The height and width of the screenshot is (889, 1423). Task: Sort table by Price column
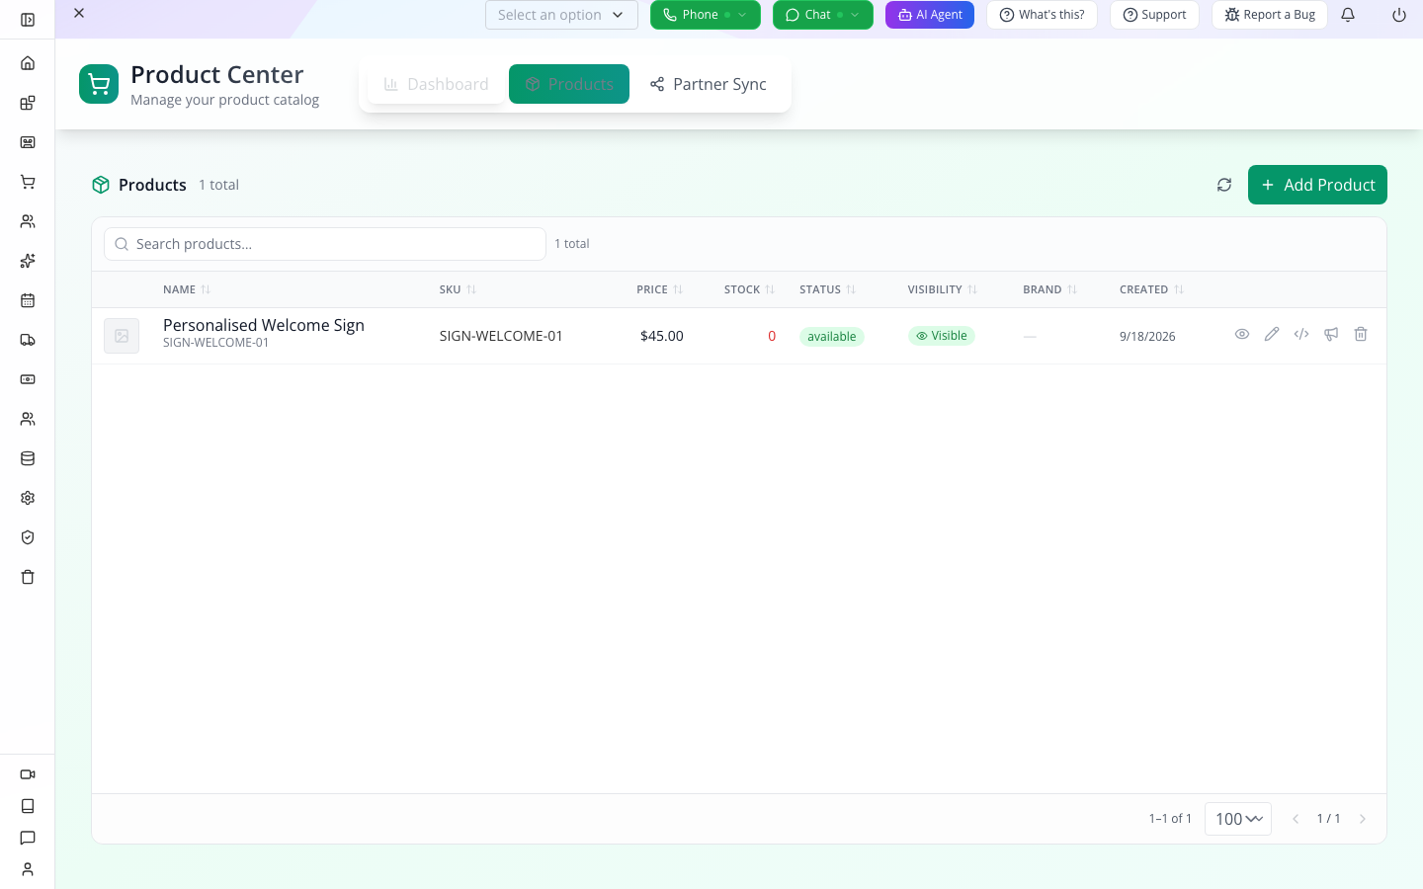coord(659,289)
